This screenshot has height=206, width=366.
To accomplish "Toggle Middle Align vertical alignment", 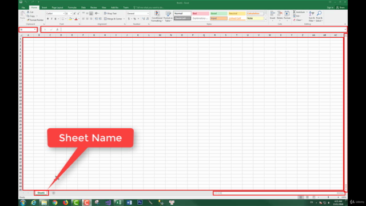I will 87,14.
